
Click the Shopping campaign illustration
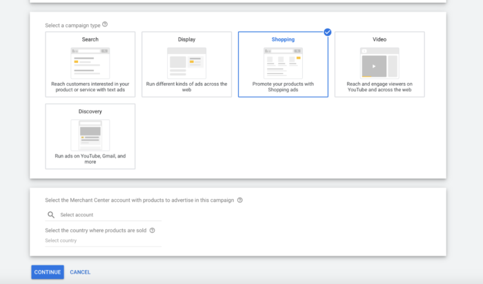pyautogui.click(x=283, y=62)
